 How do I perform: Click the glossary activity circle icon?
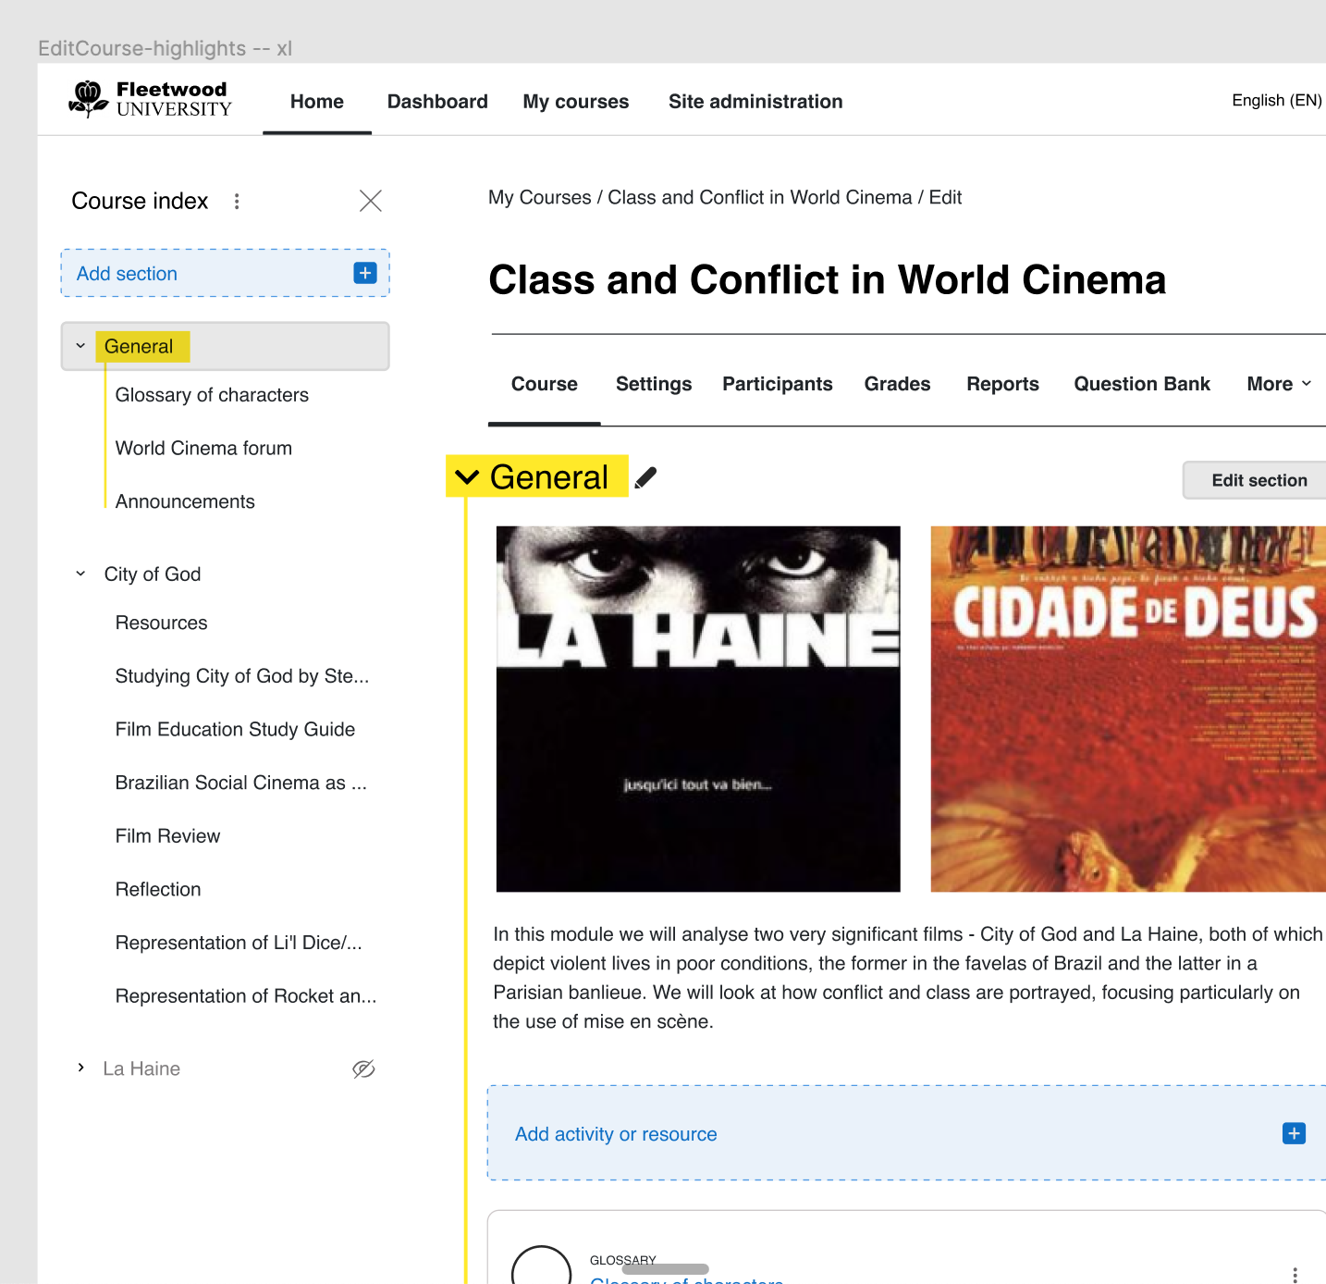[541, 1265]
